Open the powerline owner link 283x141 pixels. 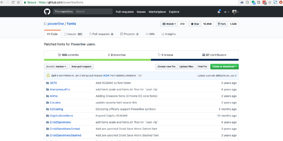(x=56, y=24)
